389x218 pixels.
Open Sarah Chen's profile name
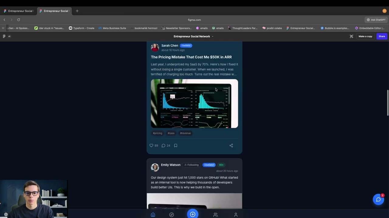click(170, 45)
